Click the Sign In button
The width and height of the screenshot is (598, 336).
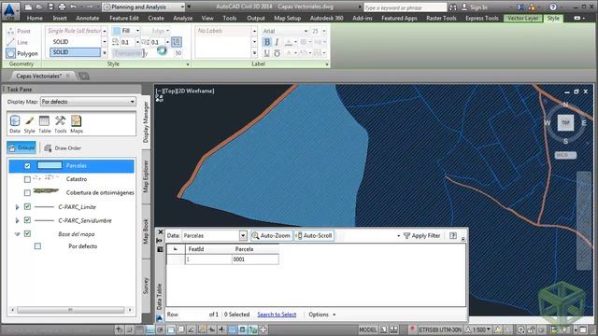coord(474,7)
